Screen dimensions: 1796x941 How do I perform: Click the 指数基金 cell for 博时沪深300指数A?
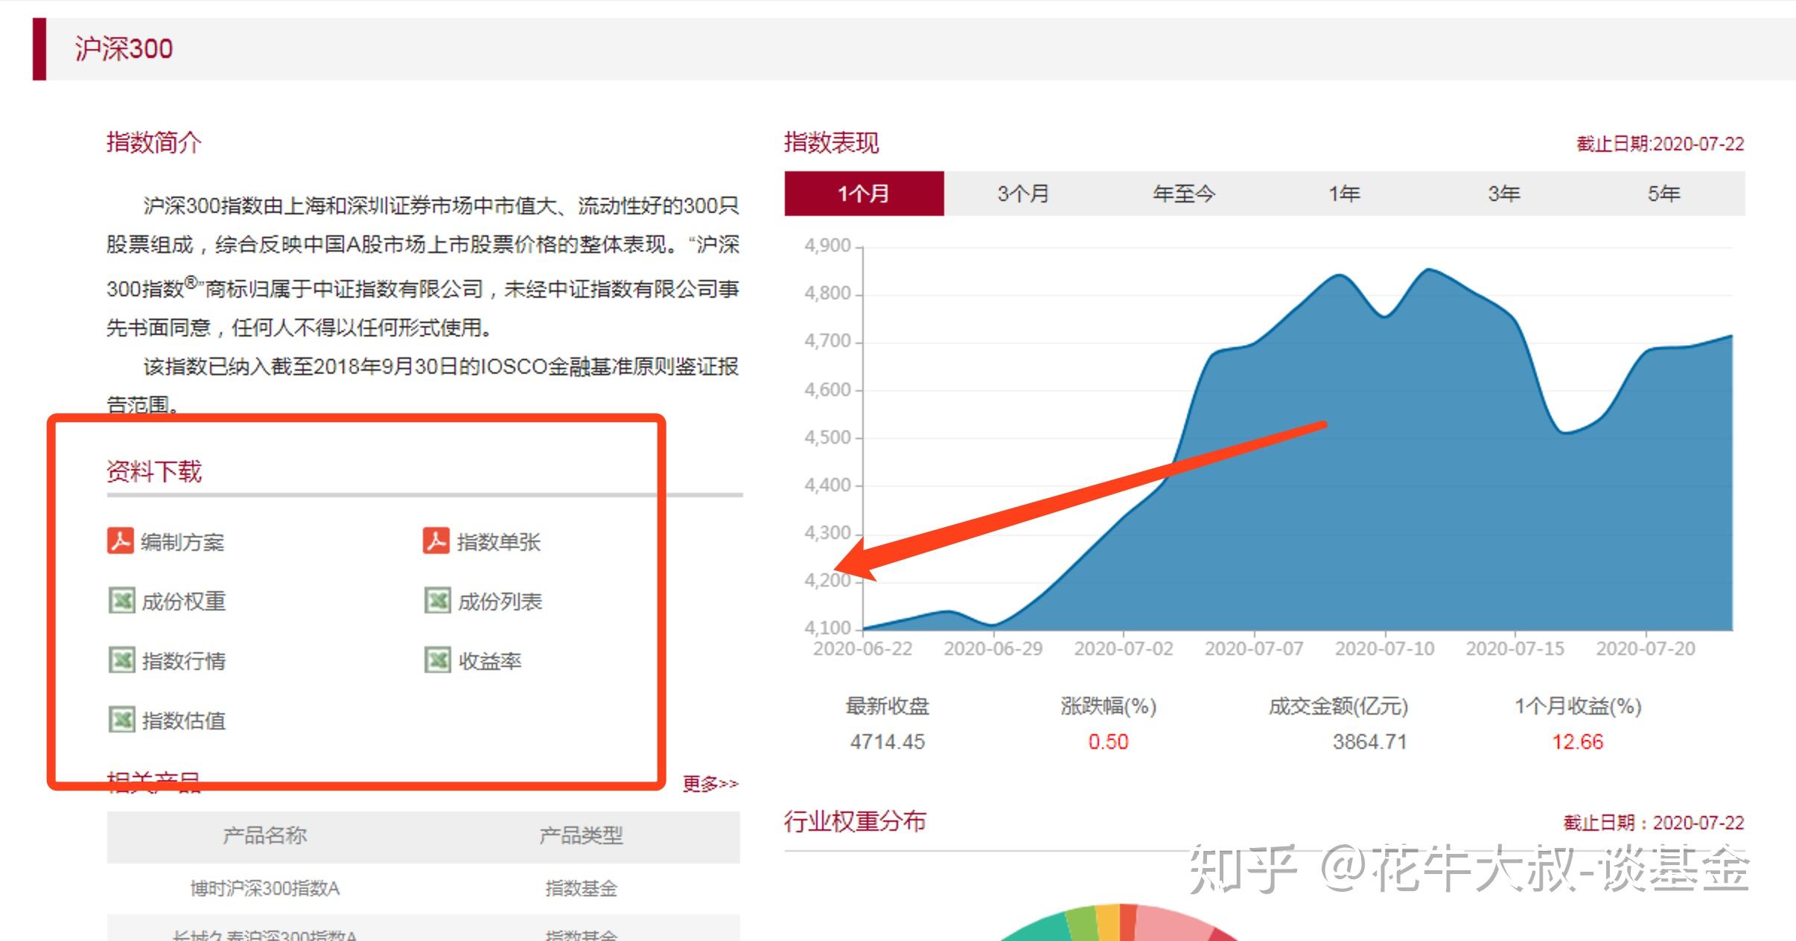tap(582, 888)
